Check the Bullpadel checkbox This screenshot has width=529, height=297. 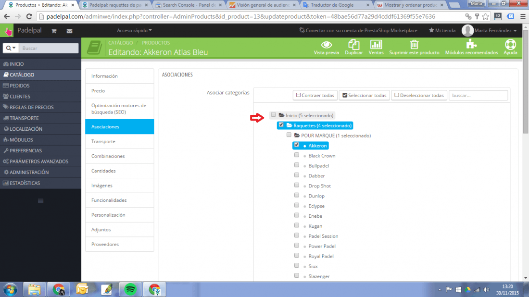[297, 165]
